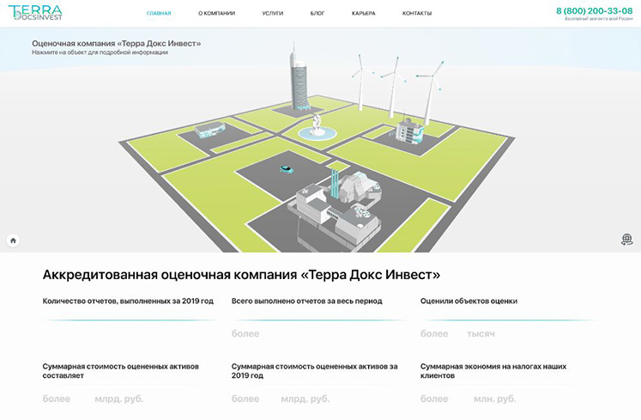The height and width of the screenshot is (420, 641).
Task: Click the home icon button on the map
Action: point(13,240)
